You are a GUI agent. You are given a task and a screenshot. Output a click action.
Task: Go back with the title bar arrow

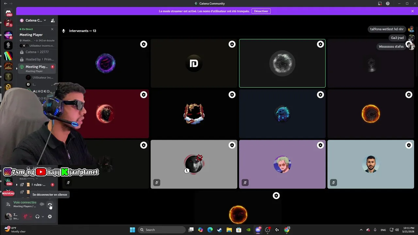pos(5,4)
